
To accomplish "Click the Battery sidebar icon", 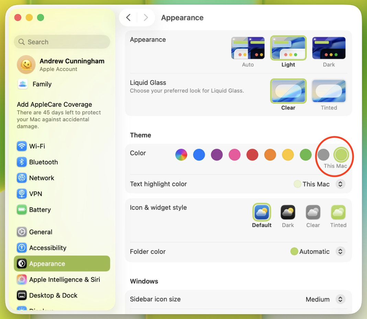I will [22, 209].
